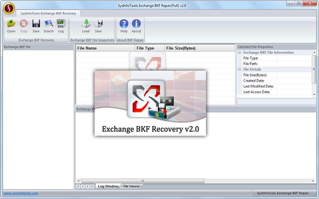Switch to the Log Window tab
Viewport: 319px width, 199px height.
[x=108, y=186]
